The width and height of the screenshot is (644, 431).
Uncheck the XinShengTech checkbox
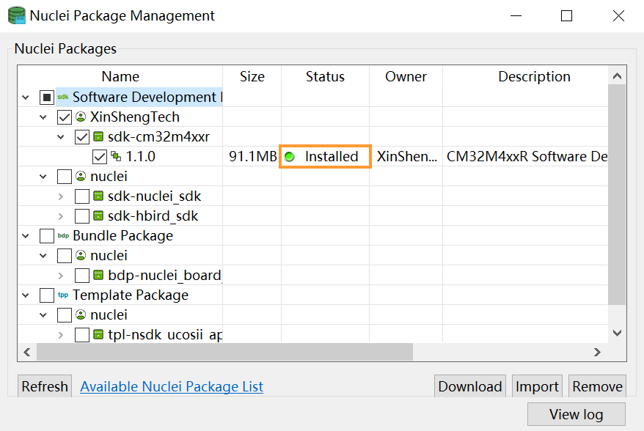click(x=65, y=117)
